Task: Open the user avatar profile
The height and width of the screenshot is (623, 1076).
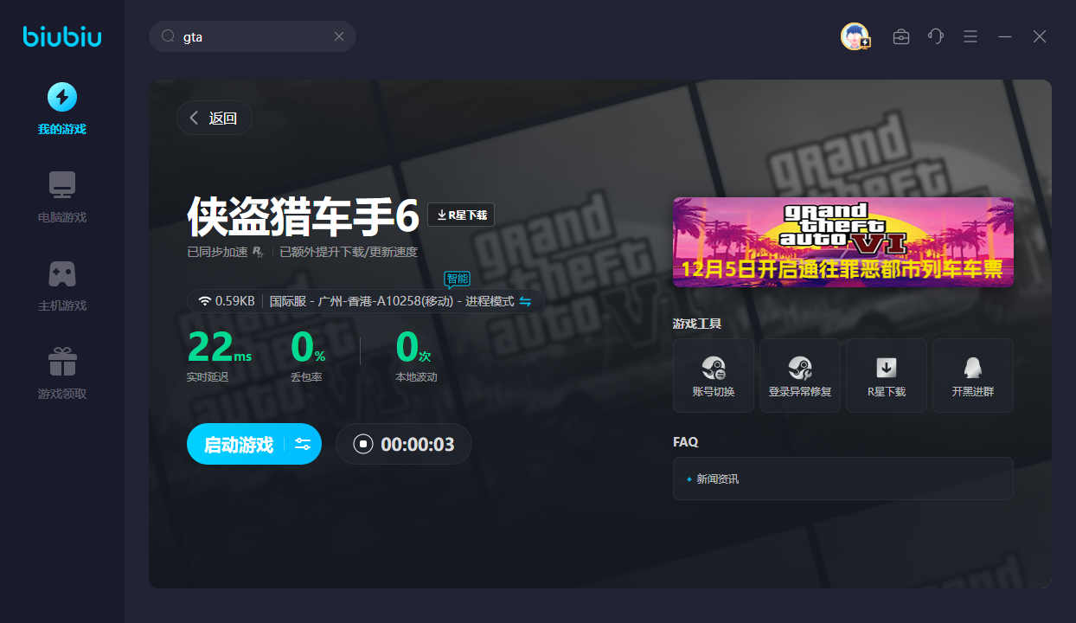Action: pyautogui.click(x=855, y=36)
